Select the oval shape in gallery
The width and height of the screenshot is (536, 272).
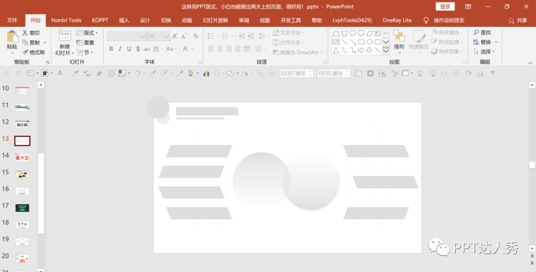[370, 42]
